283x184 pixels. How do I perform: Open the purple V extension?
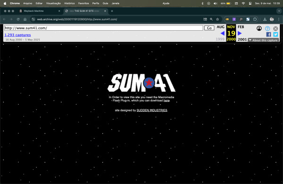234,19
